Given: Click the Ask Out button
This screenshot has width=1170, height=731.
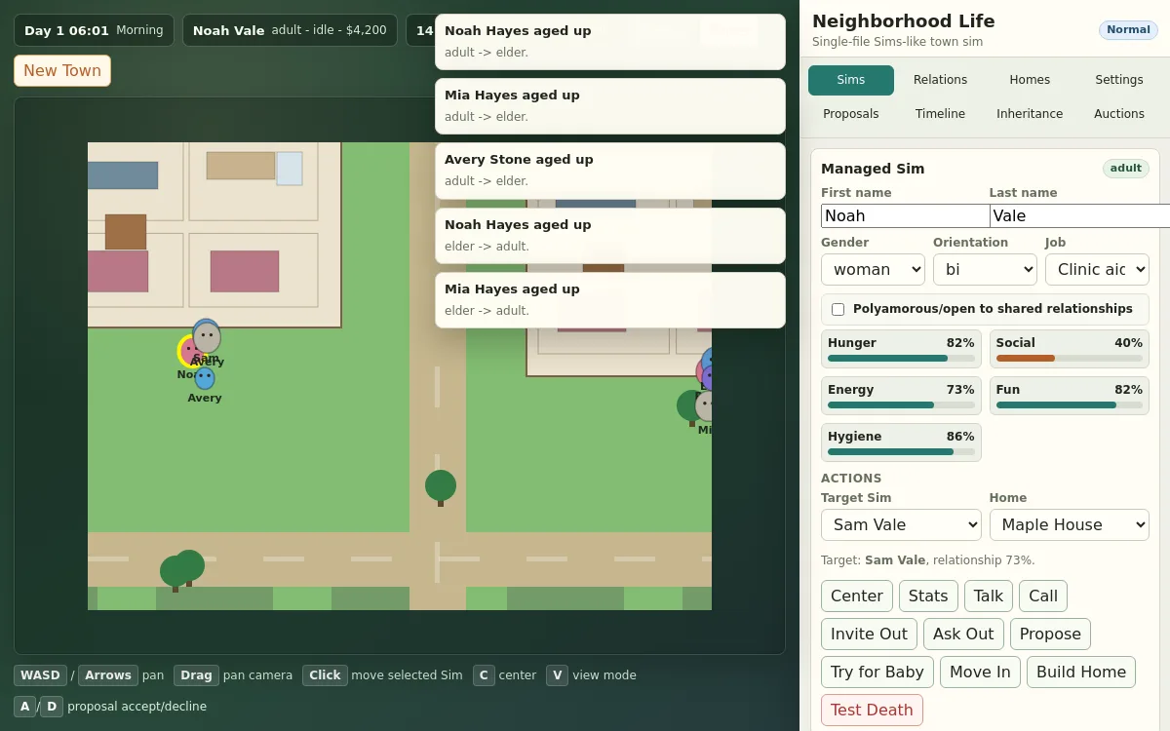Looking at the screenshot, I should point(963,634).
